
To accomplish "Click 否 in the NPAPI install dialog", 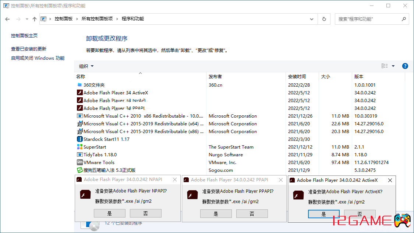I will [145, 213].
